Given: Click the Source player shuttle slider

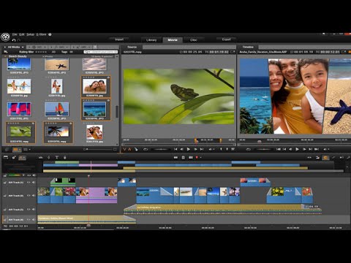Looking at the screenshot, I should point(161,149).
